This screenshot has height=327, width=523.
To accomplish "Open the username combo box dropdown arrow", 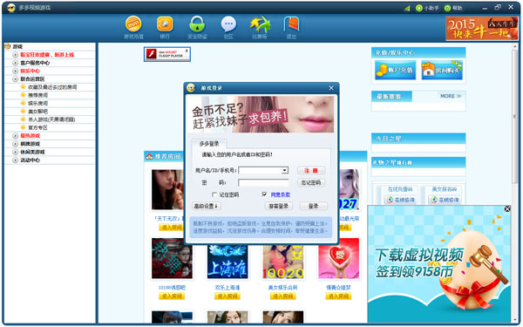I will 284,171.
